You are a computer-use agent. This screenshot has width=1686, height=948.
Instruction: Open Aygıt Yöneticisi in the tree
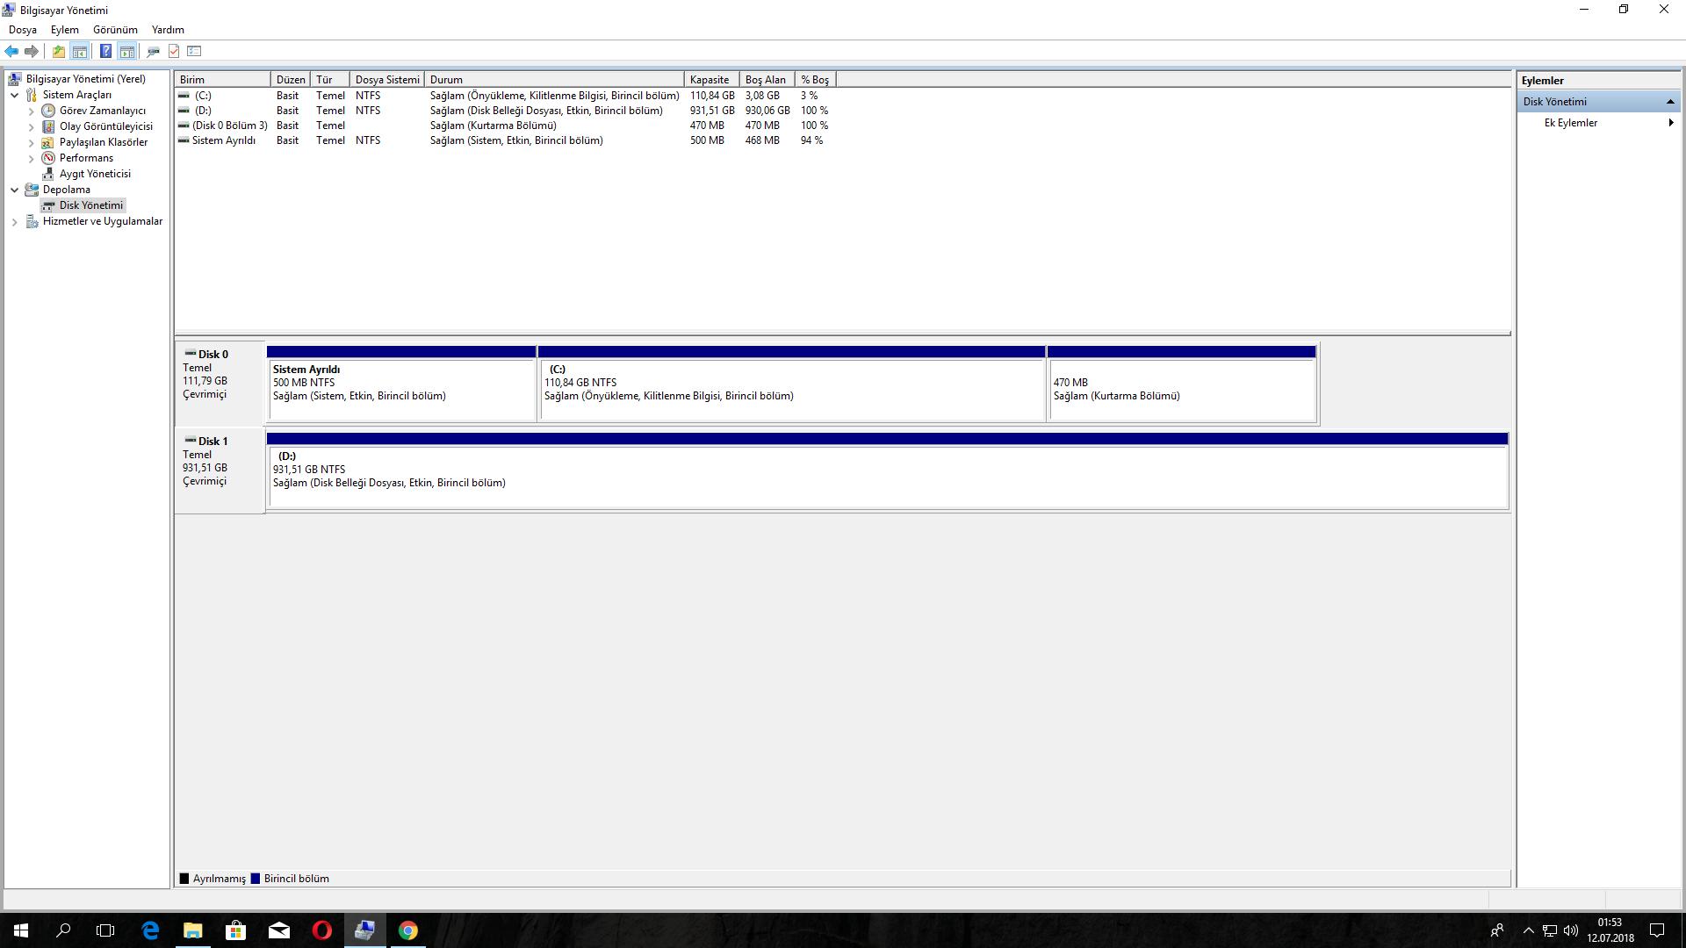click(x=95, y=174)
